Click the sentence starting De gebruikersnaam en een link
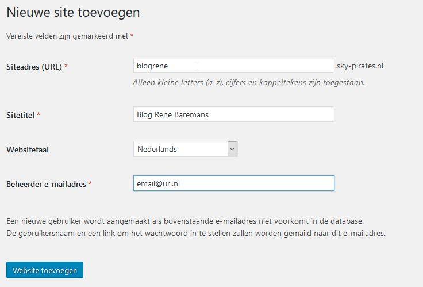Image resolution: width=423 pixels, height=287 pixels. 195,234
